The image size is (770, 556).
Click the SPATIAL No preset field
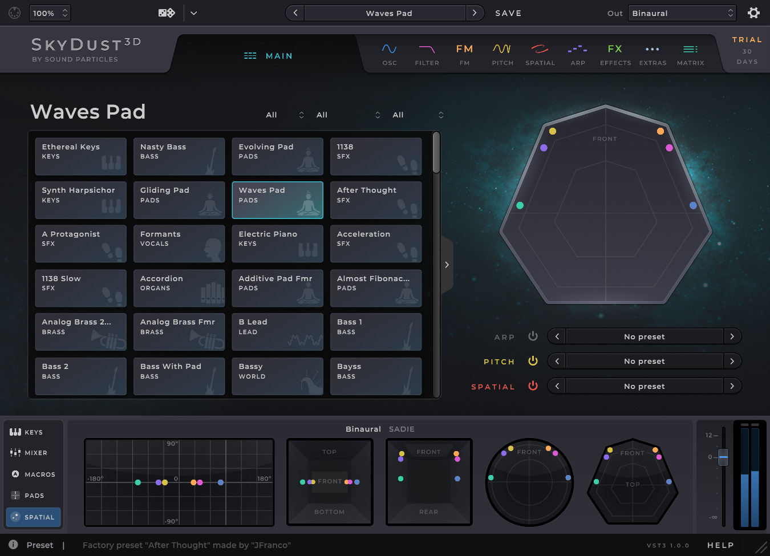(x=645, y=386)
